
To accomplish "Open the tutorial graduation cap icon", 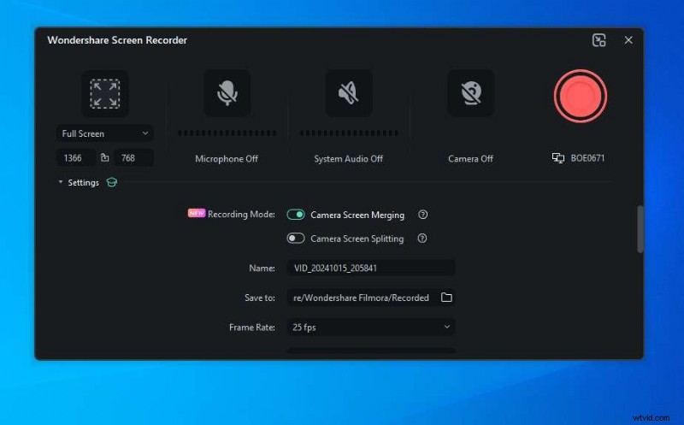I will (x=112, y=182).
